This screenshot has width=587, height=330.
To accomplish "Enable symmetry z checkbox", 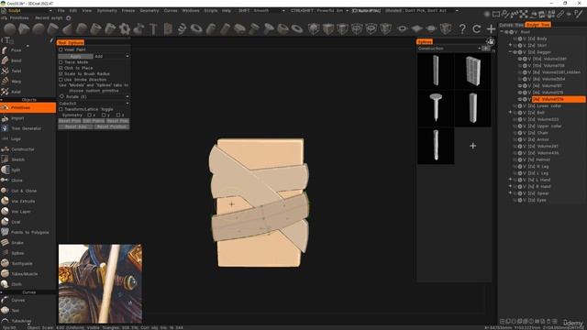I will pyautogui.click(x=118, y=115).
